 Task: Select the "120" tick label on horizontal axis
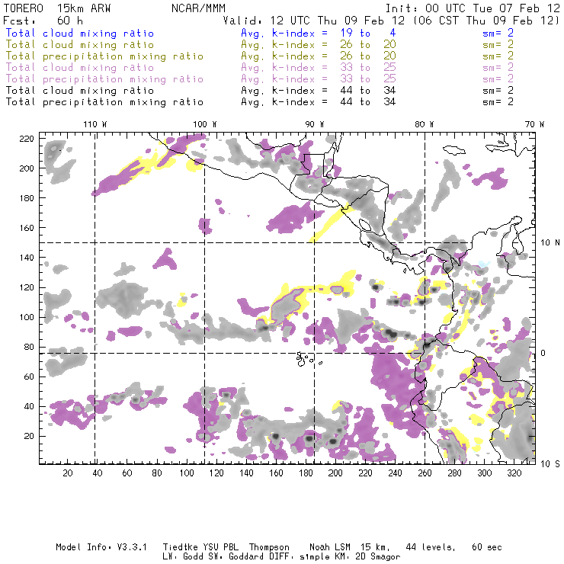pyautogui.click(x=216, y=473)
